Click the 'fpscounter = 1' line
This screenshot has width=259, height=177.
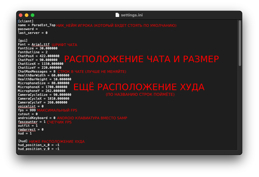(32, 122)
